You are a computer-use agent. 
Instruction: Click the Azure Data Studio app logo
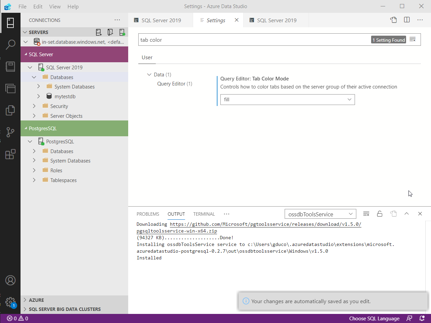pos(8,6)
